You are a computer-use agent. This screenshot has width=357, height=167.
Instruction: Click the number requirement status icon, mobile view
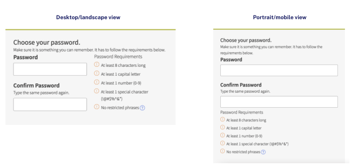coord(222,136)
